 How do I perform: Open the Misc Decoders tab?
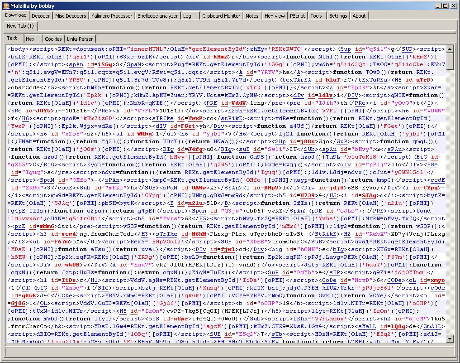71,16
